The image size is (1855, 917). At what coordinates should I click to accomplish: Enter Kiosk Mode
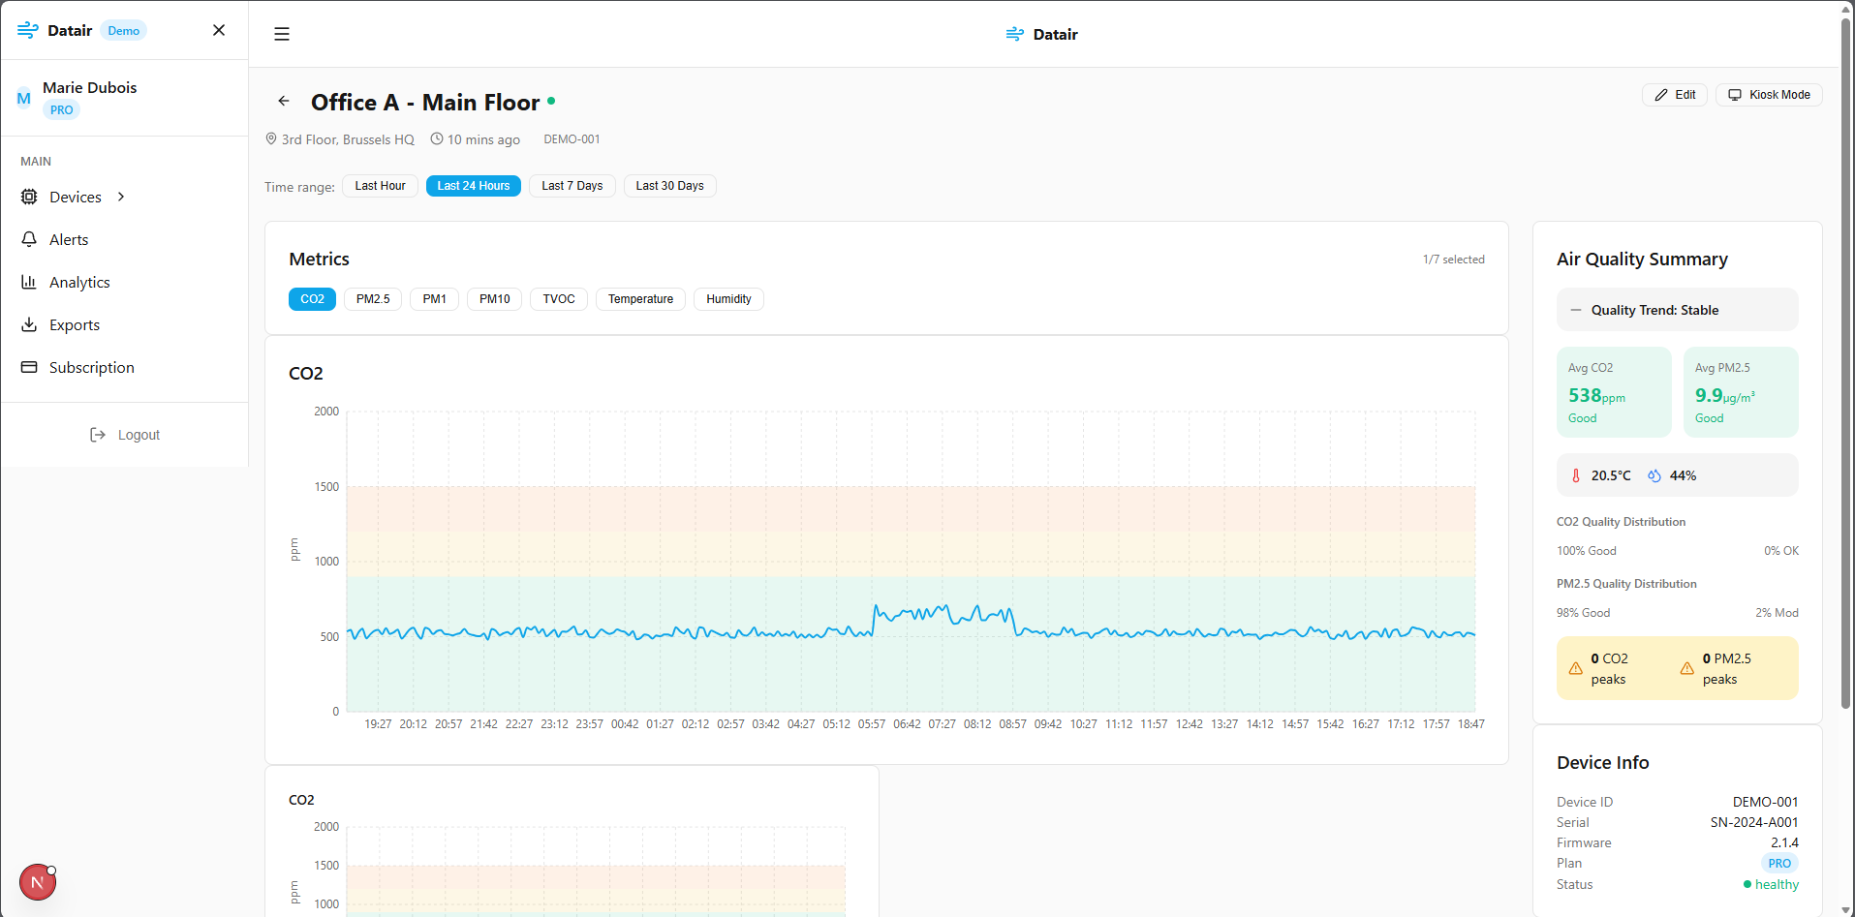click(x=1769, y=95)
